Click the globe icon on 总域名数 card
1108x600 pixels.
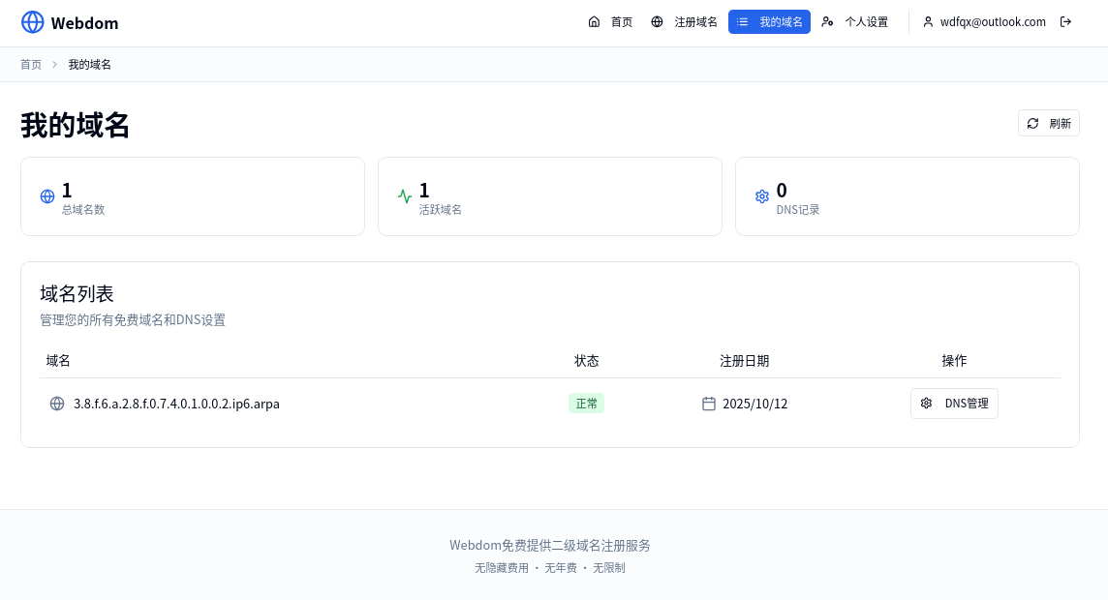[46, 195]
